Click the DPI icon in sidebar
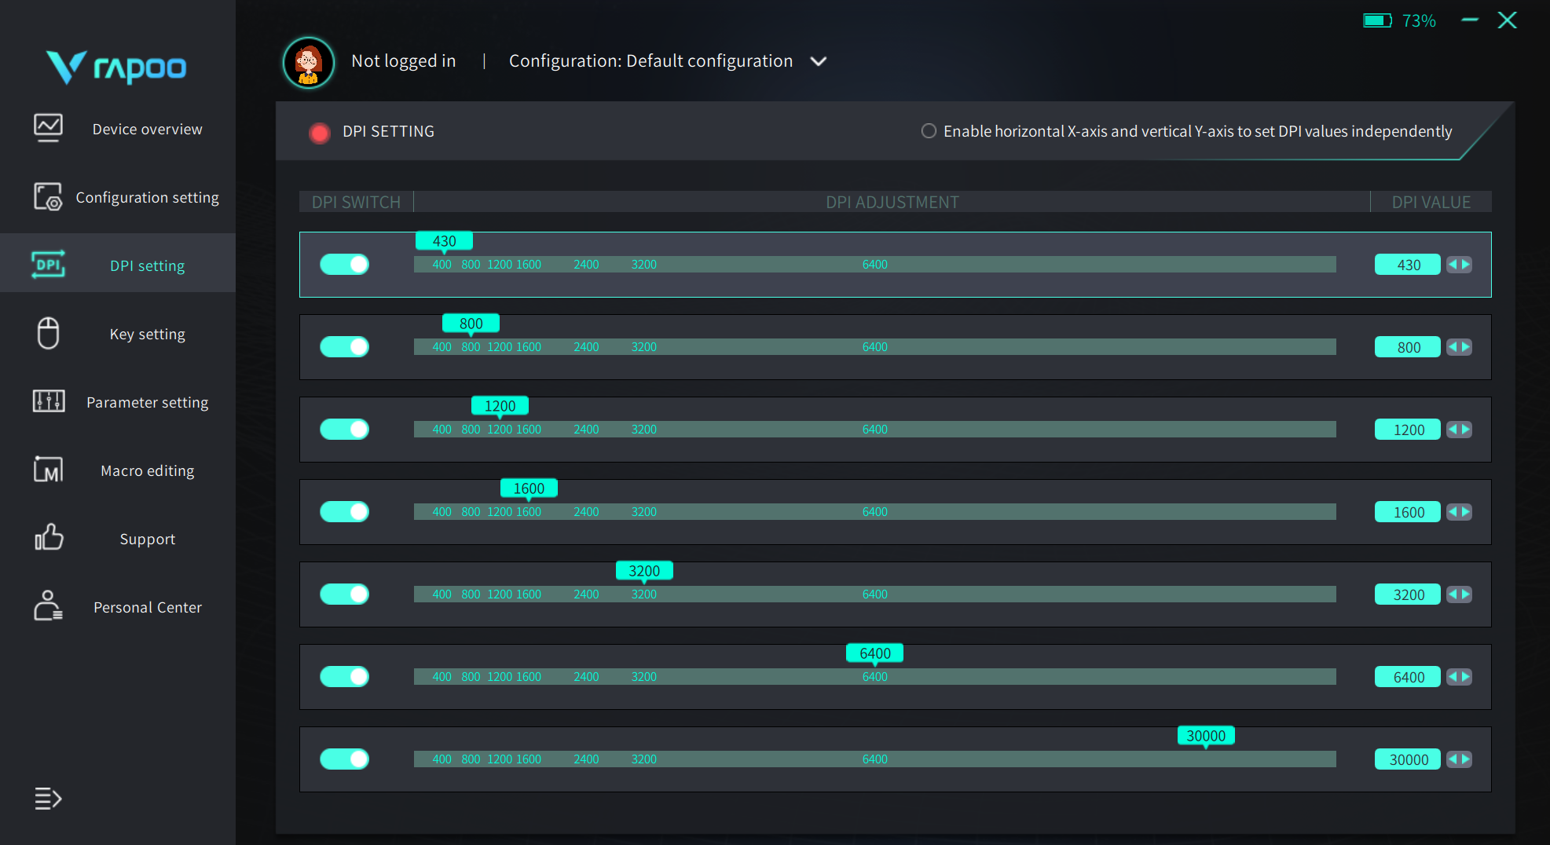1550x845 pixels. click(48, 265)
